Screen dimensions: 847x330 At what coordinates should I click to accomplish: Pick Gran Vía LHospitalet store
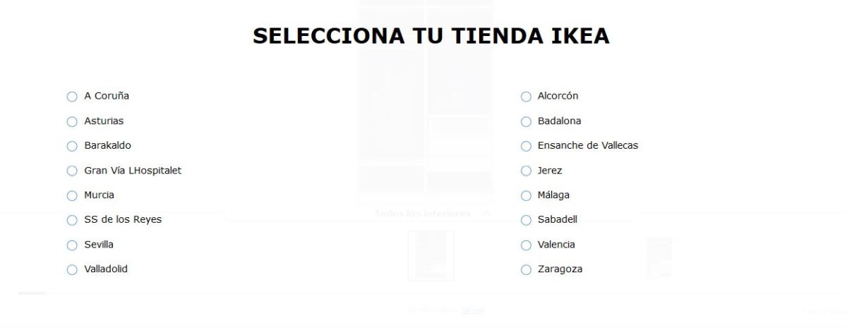(72, 171)
